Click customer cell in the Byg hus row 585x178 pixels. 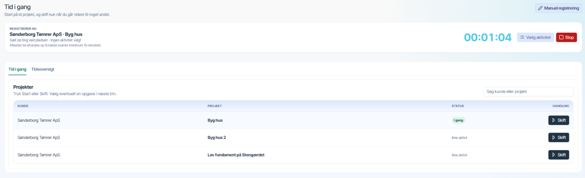(39, 120)
